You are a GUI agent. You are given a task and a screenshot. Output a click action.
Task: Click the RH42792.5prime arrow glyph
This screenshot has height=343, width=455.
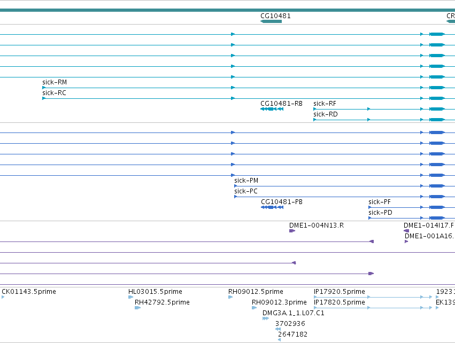[137, 308]
